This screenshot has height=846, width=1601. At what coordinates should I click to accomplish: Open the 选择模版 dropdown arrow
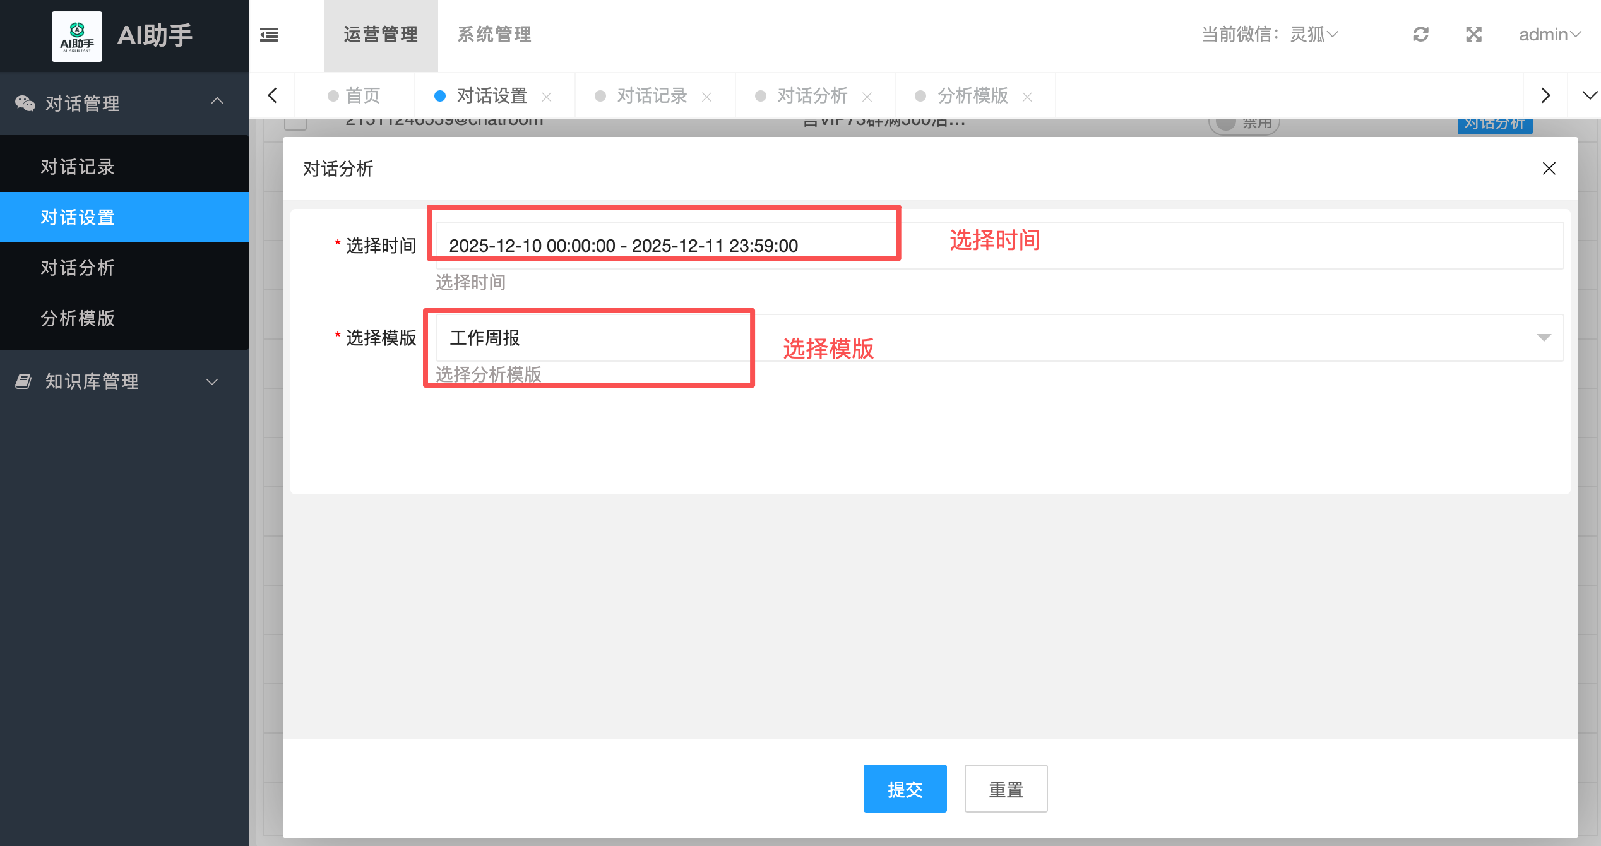1544,338
